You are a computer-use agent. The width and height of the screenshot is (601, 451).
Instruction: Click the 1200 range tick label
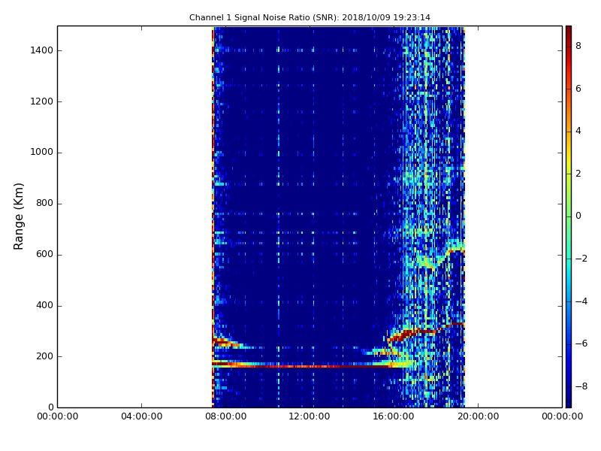(42, 101)
